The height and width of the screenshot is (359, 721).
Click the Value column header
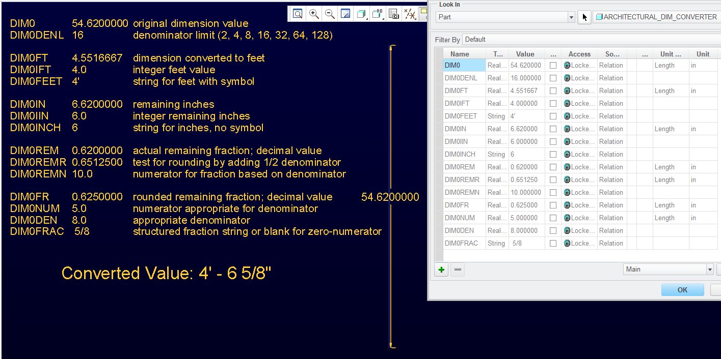coord(525,54)
